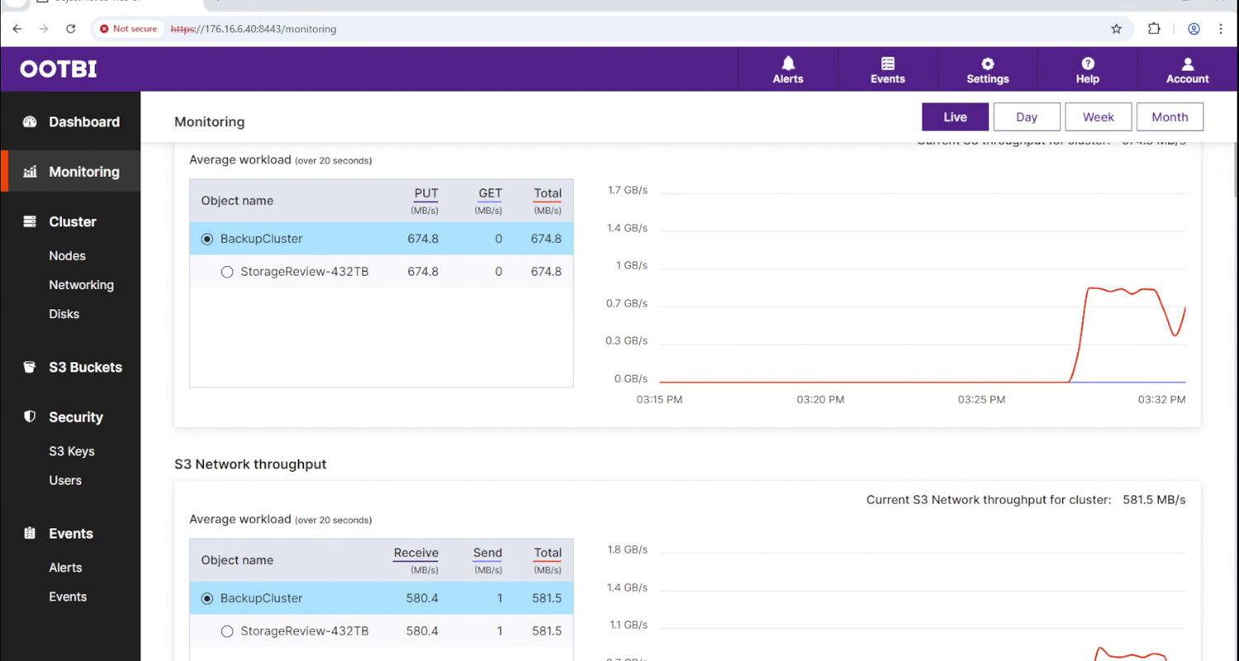Click the Monitoring page title

pos(209,122)
